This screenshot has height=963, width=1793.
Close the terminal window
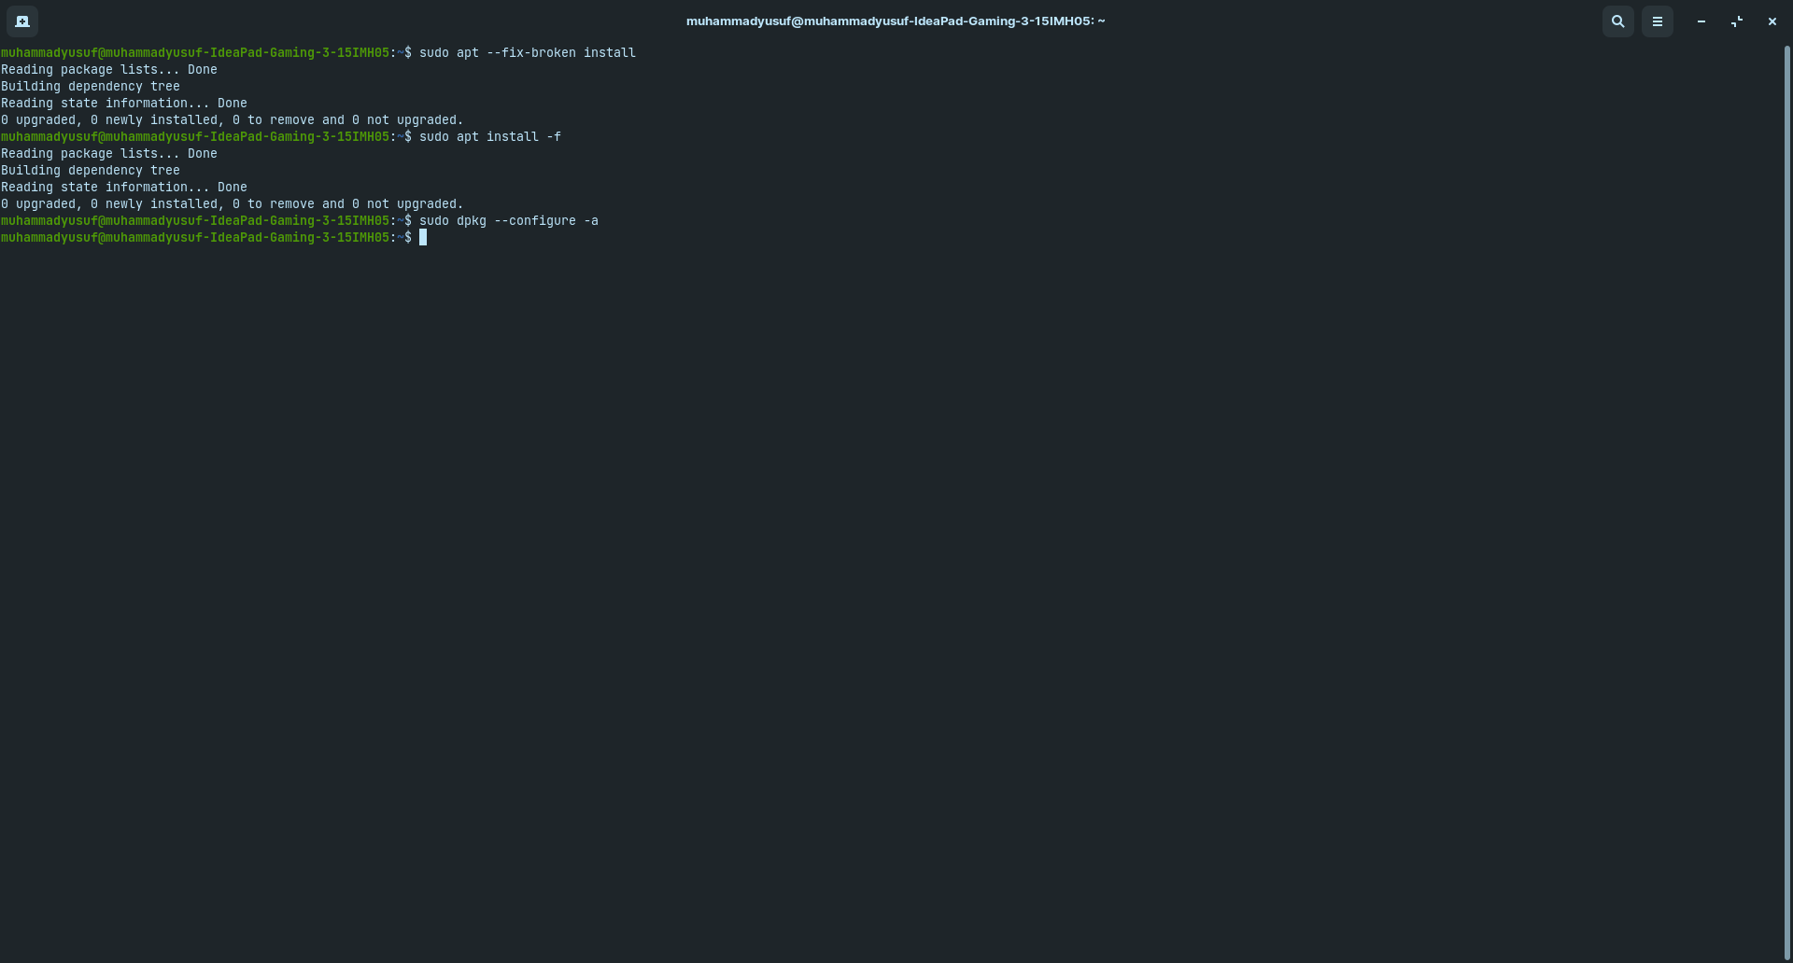pos(1772,21)
